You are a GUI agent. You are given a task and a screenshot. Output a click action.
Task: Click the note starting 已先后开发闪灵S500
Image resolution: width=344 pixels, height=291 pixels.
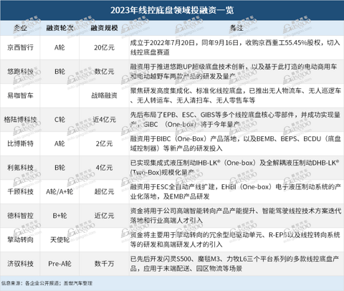pos(235,264)
